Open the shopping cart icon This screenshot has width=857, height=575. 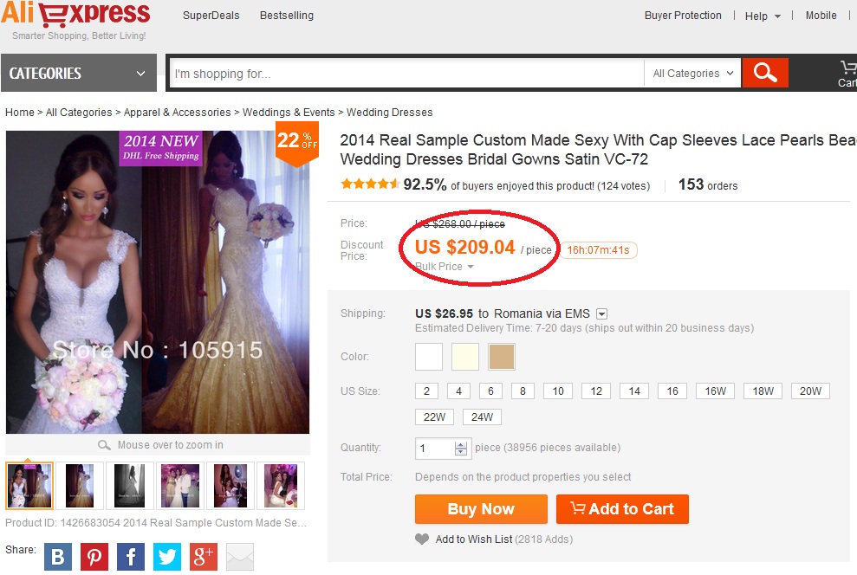tap(847, 69)
